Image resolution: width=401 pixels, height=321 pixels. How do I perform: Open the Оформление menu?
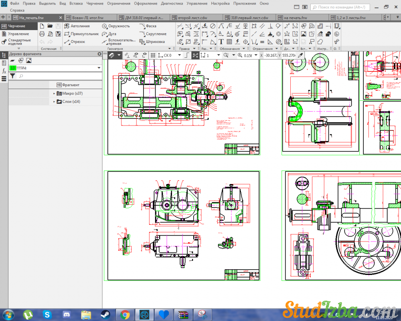coord(146,3)
